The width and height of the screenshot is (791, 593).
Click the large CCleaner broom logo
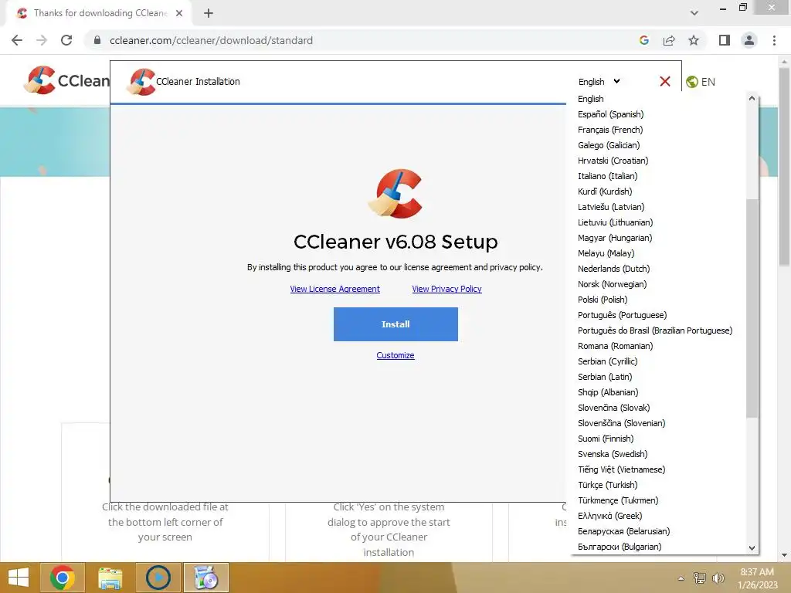pyautogui.click(x=395, y=193)
